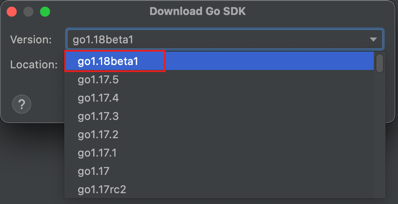Click the Version field label

coord(31,40)
